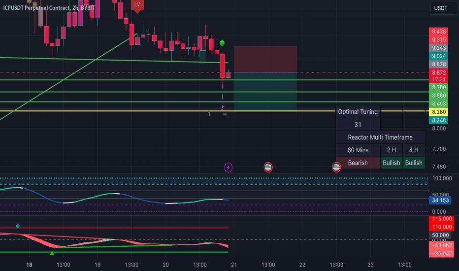Click the diagonal green trend line
Screen dimensions: 459x271
click(68, 76)
